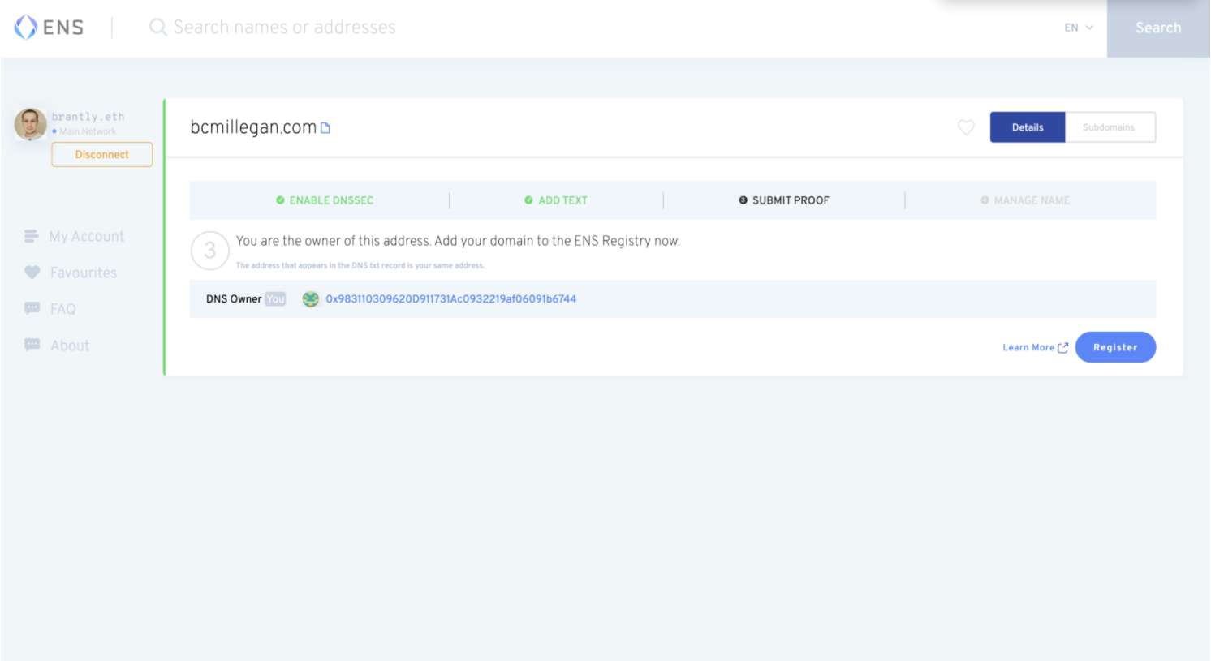Favourite this domain with heart icon
This screenshot has width=1211, height=661.
tap(966, 127)
